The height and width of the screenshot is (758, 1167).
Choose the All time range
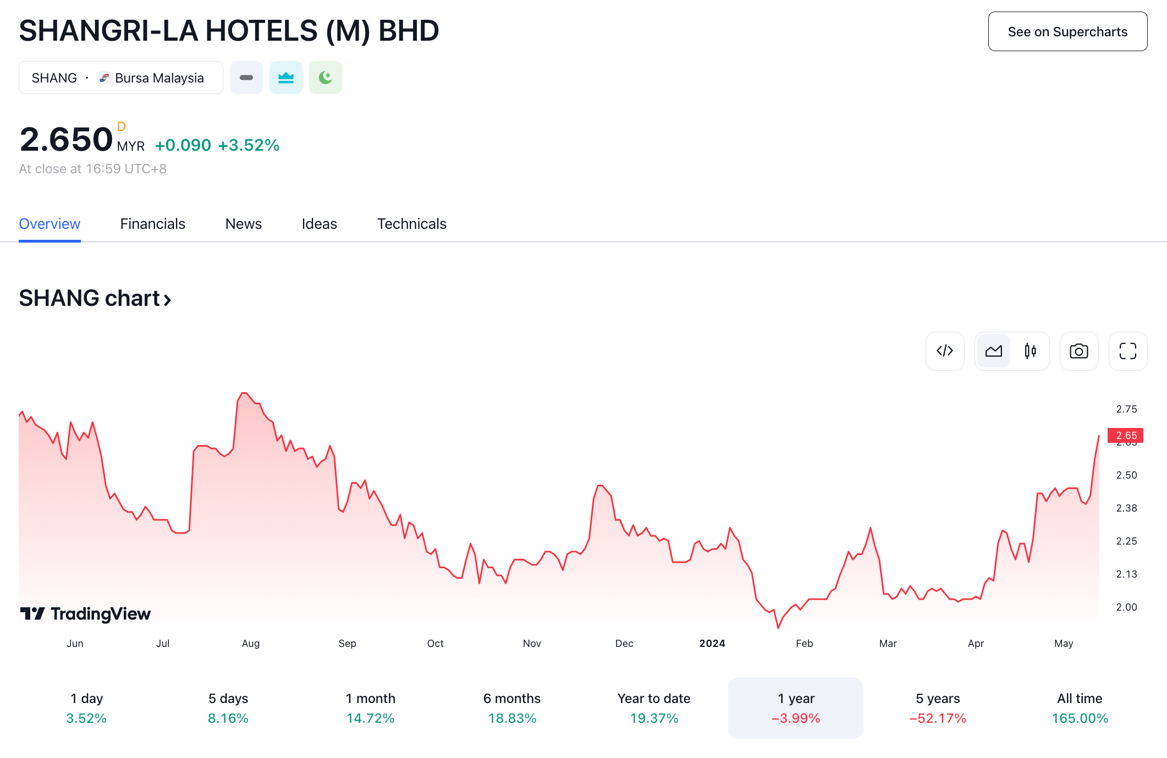click(1079, 708)
